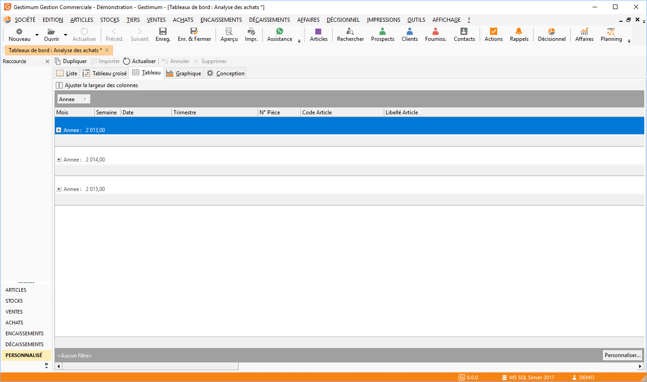The height and width of the screenshot is (382, 647).
Task: Toggle Ajuster la largeur des colonnes
Action: 97,85
